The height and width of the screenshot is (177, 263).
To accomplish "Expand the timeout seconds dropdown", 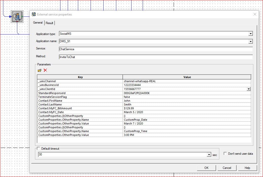I will point(209,155).
